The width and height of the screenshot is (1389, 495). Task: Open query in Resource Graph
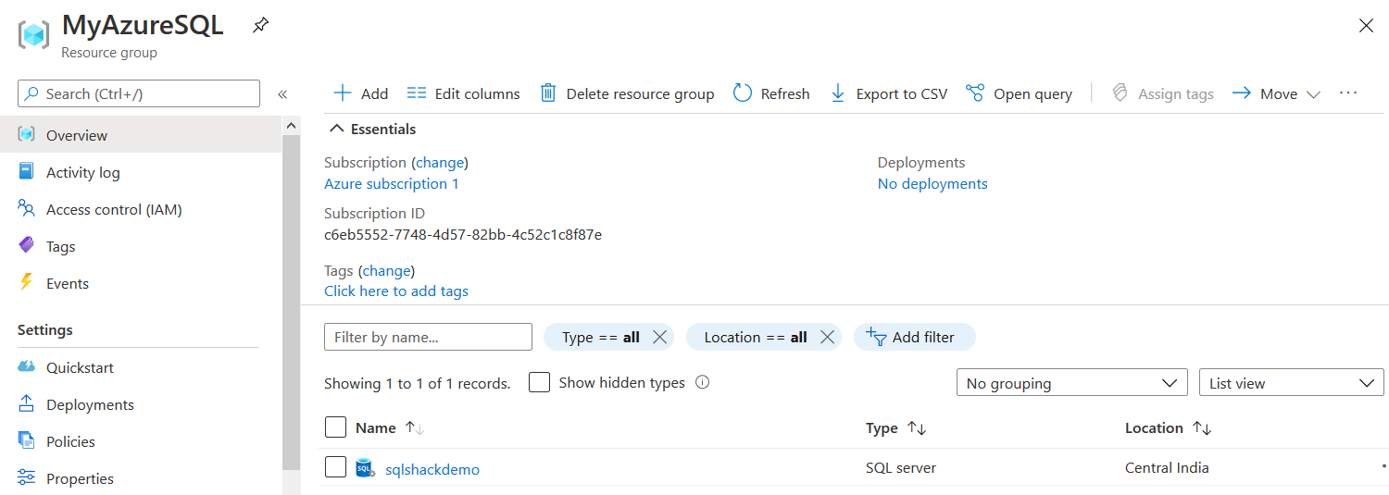(x=975, y=93)
